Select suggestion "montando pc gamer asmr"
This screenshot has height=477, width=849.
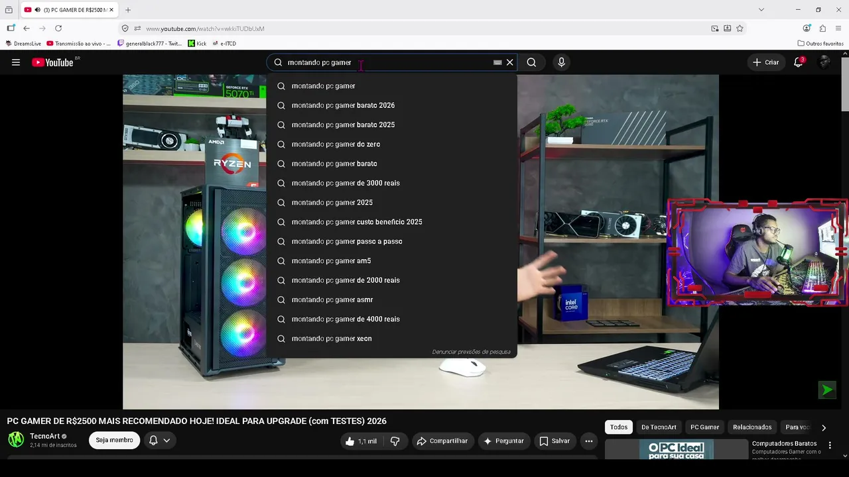[391, 299]
